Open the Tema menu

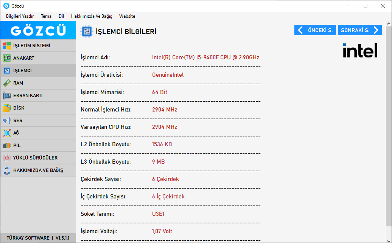tap(46, 16)
